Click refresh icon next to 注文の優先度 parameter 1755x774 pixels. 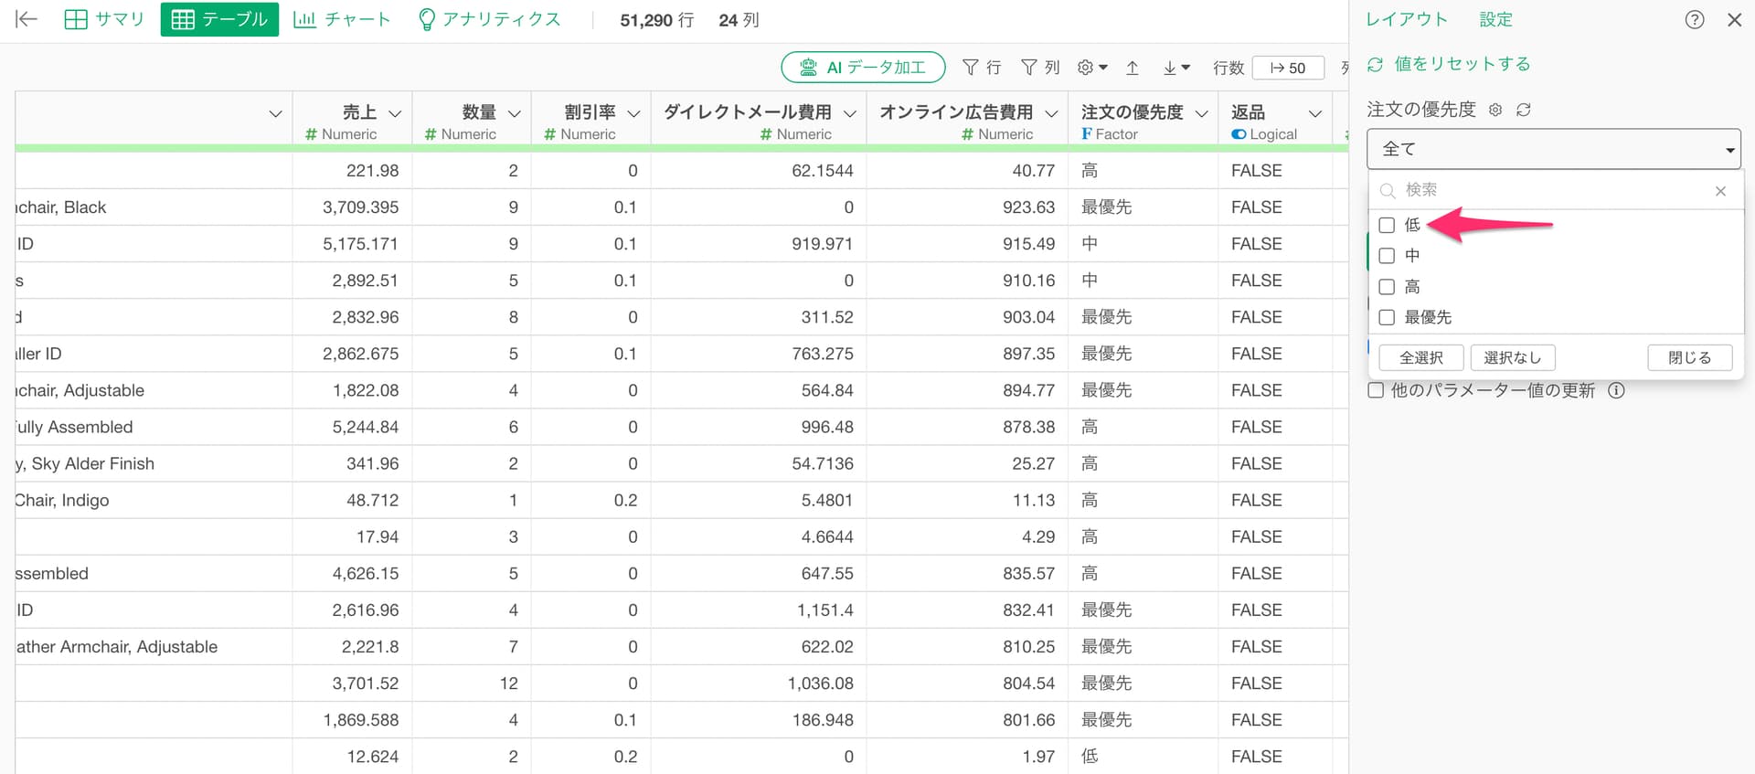click(x=1523, y=110)
